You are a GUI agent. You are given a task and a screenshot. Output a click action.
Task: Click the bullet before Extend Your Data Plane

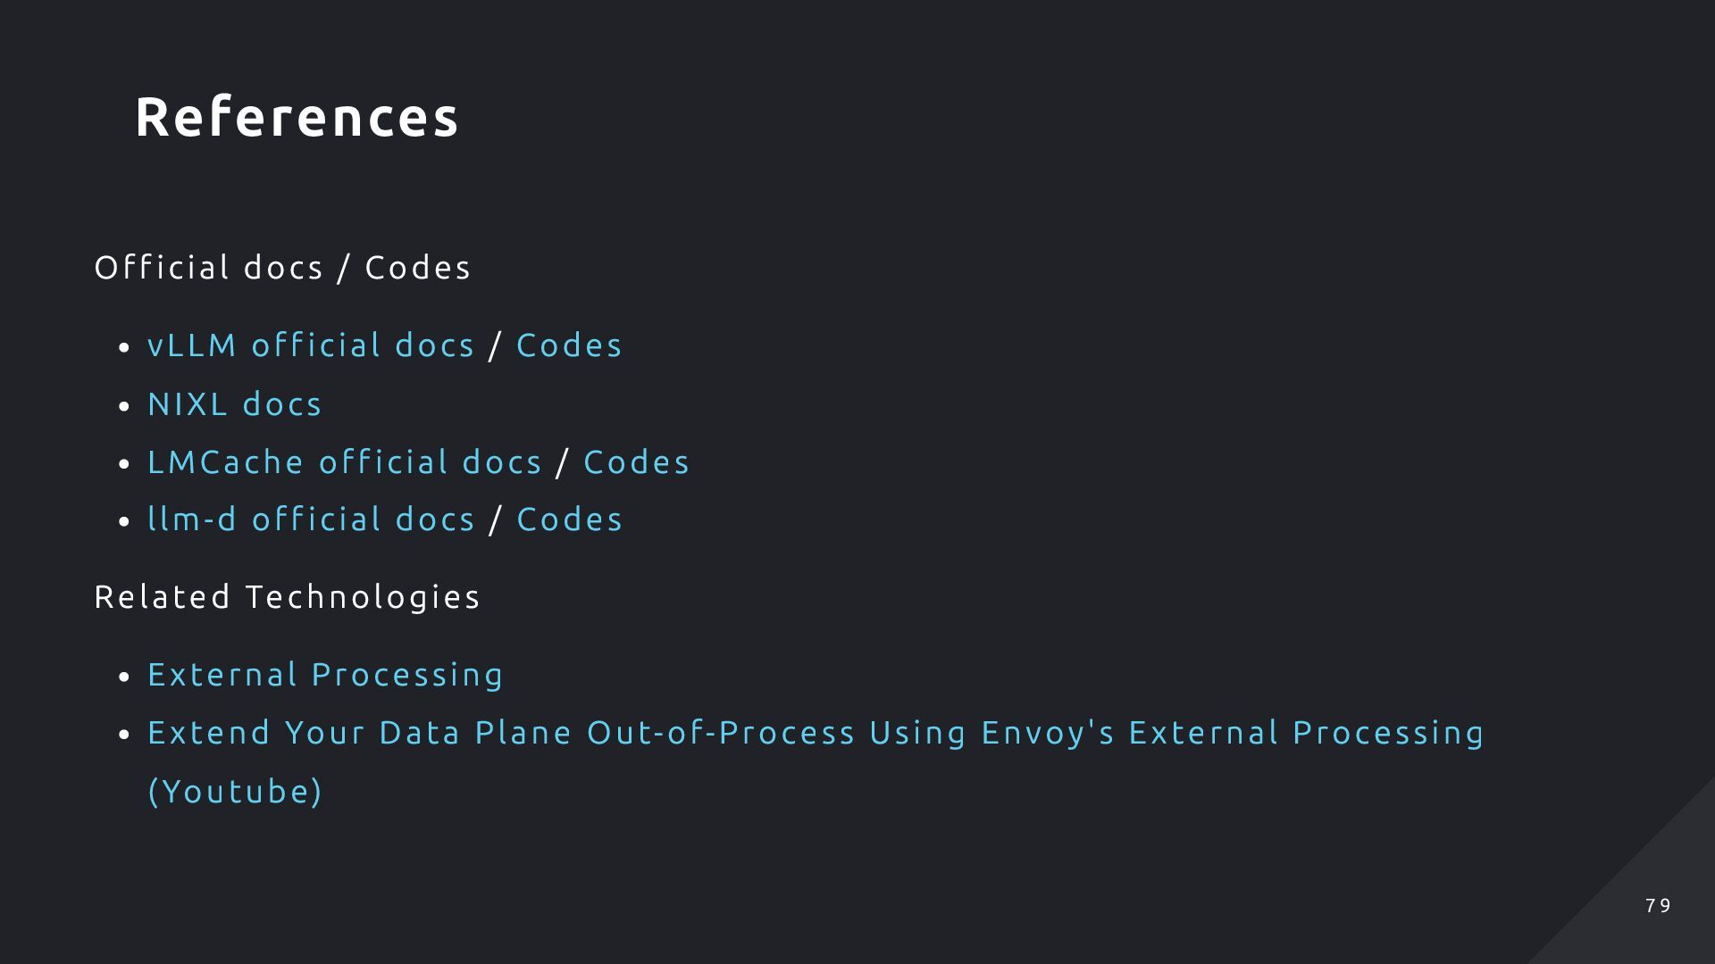(x=124, y=735)
